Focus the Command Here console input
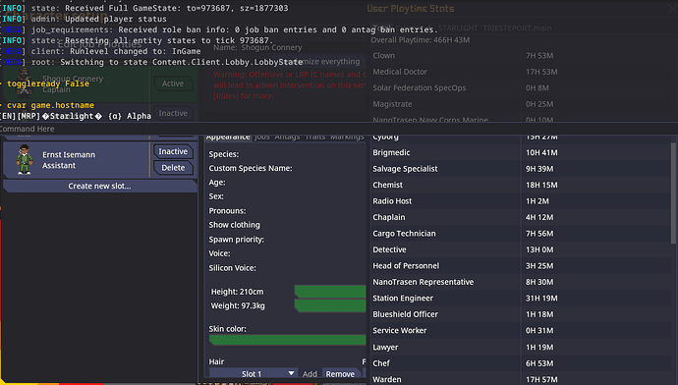The width and height of the screenshot is (678, 385). tap(339, 129)
